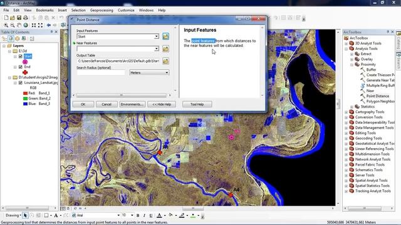Open the Catalog side tab
The width and height of the screenshot is (401, 225).
pyautogui.click(x=398, y=41)
